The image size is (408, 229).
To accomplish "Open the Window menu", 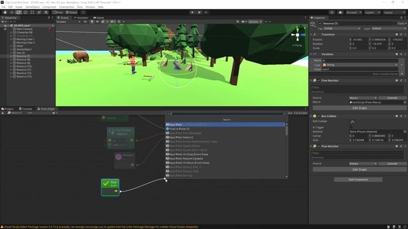I will (91, 7).
